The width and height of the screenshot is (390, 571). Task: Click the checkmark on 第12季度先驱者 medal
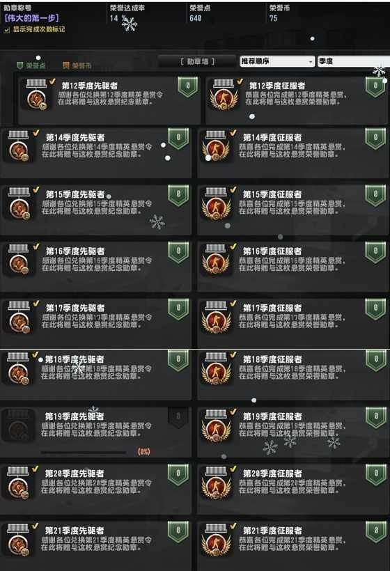point(52,81)
